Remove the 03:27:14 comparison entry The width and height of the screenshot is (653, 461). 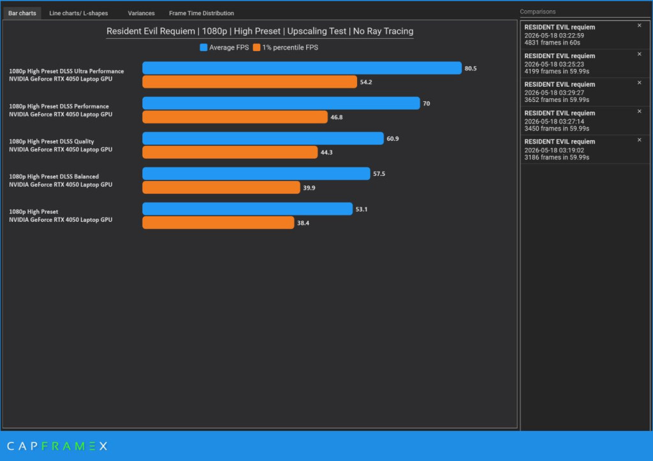coord(639,111)
